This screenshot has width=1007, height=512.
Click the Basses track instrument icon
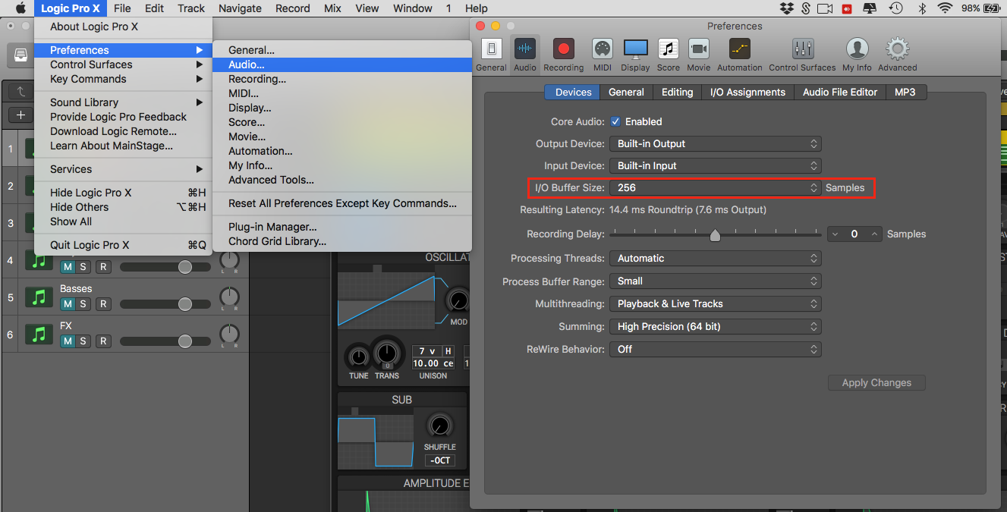pyautogui.click(x=39, y=297)
